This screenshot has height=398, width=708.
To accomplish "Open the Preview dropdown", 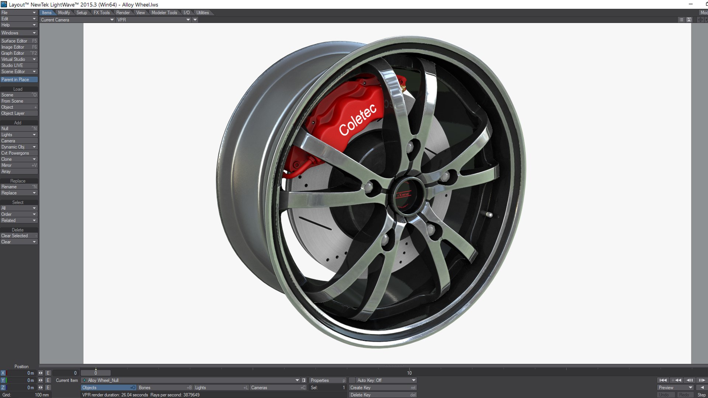I will pos(676,388).
